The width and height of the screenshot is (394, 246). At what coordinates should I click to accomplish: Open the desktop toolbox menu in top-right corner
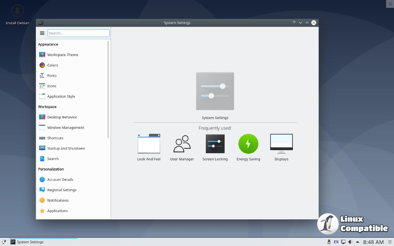tap(390, 3)
